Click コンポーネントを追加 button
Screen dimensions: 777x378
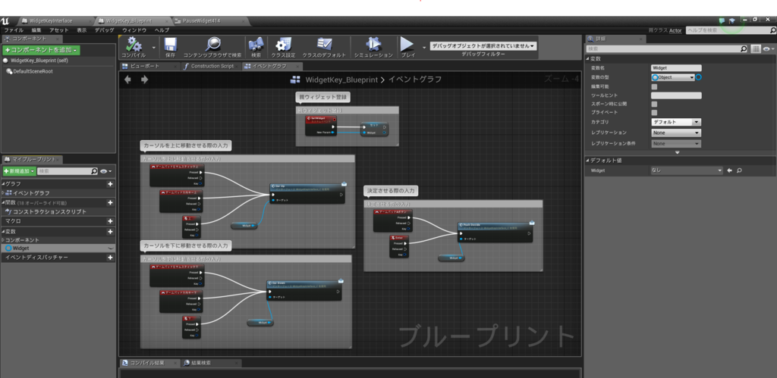pos(41,50)
